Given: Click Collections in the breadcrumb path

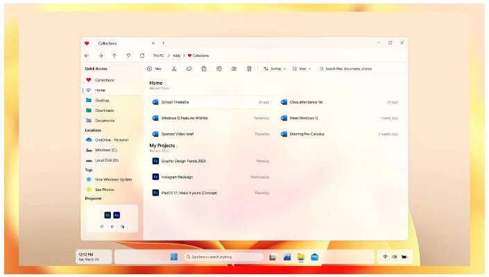Looking at the screenshot, I should click(198, 56).
